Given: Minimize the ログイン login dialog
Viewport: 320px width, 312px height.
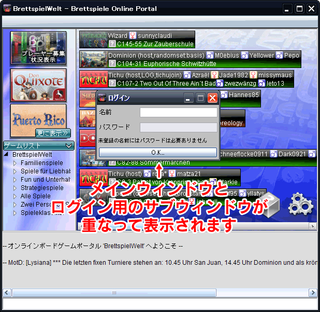Looking at the screenshot, I should pyautogui.click(x=188, y=98).
